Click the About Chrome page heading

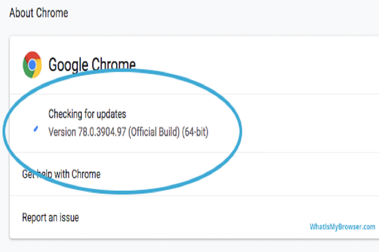38,13
